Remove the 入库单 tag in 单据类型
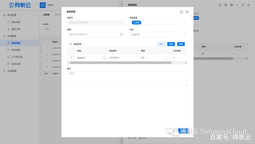Viewport: 255px width, 144px height. point(136,23)
